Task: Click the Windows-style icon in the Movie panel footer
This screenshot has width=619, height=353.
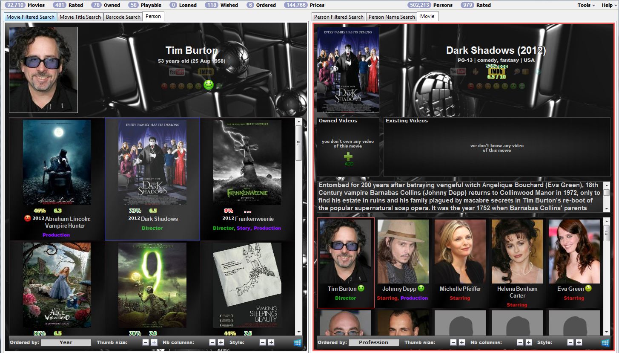Action: point(605,342)
